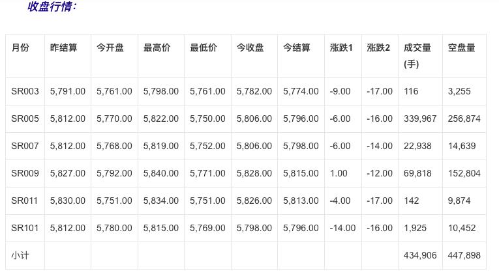Click the 今结算 column header
The height and width of the screenshot is (278, 499).
tap(297, 48)
